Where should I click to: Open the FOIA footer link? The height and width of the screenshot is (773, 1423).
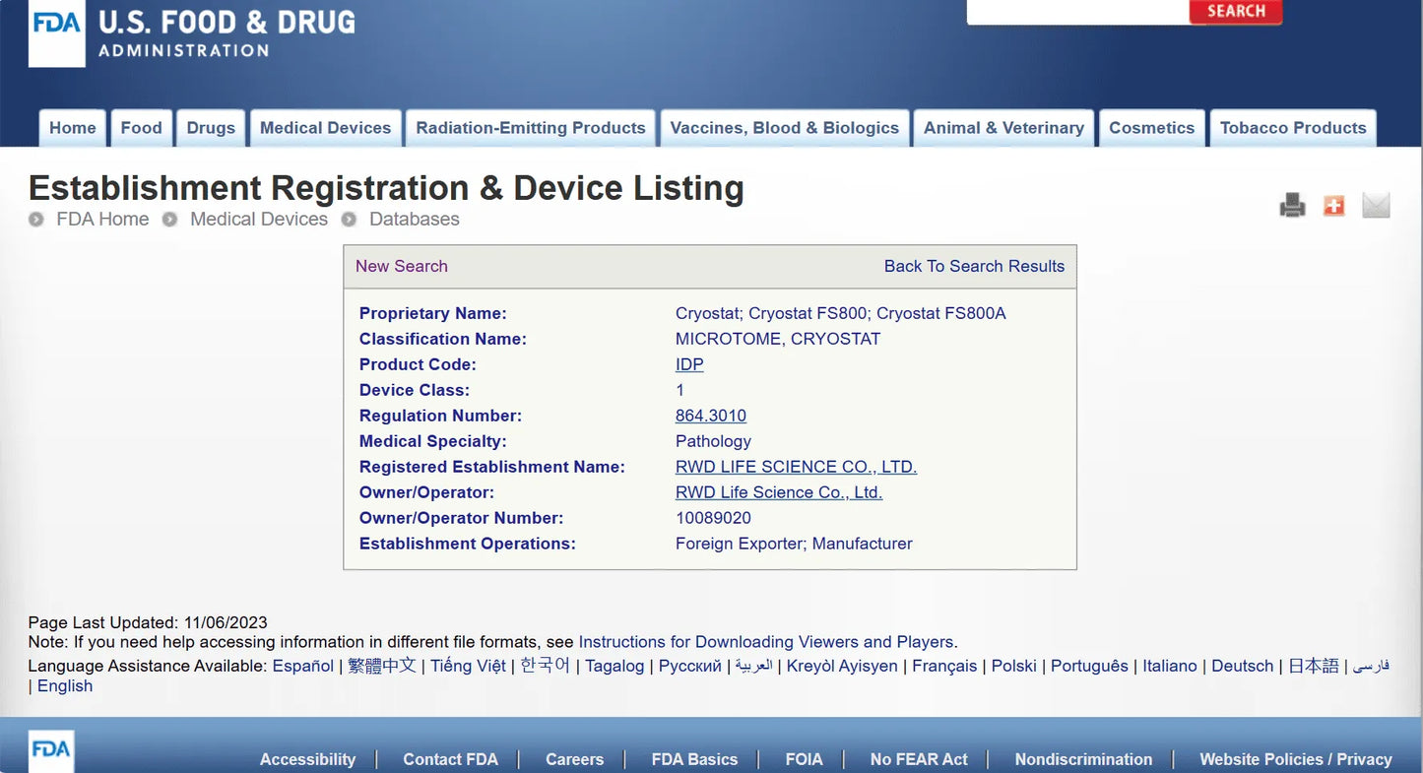click(804, 759)
